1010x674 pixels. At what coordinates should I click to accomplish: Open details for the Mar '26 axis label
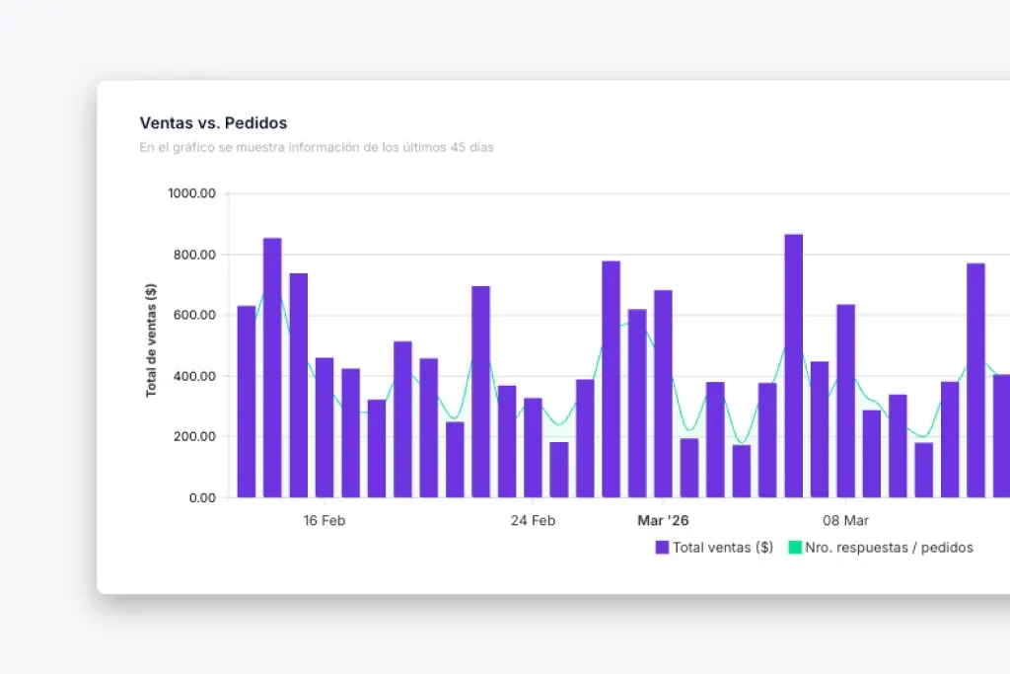[x=664, y=520]
